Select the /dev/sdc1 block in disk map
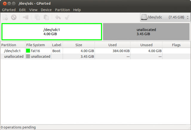This screenshot has height=130, width=191. tap(52, 32)
